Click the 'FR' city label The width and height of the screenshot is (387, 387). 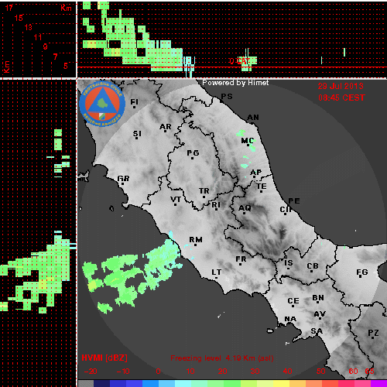coord(241,259)
